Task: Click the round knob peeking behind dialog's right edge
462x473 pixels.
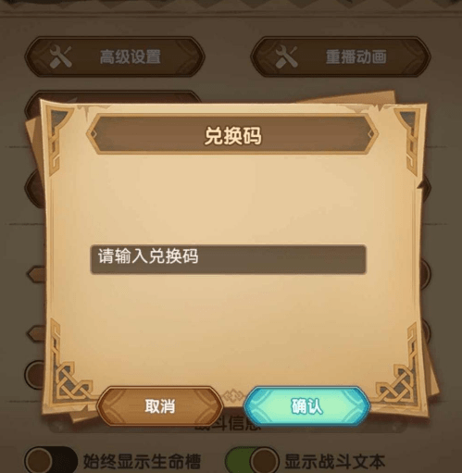Action: click(x=425, y=273)
